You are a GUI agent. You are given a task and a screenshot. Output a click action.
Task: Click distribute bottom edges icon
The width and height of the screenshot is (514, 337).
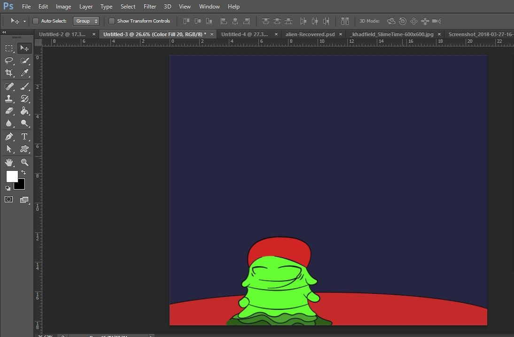click(x=288, y=21)
